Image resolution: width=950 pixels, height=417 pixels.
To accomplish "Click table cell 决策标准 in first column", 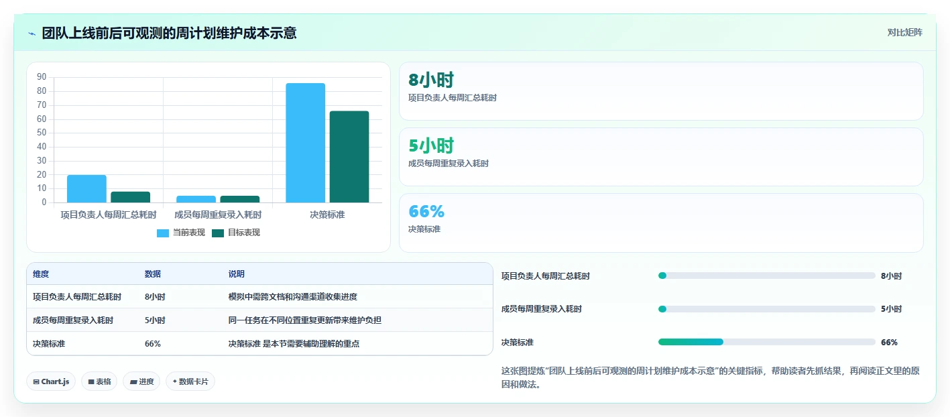I will pos(49,343).
